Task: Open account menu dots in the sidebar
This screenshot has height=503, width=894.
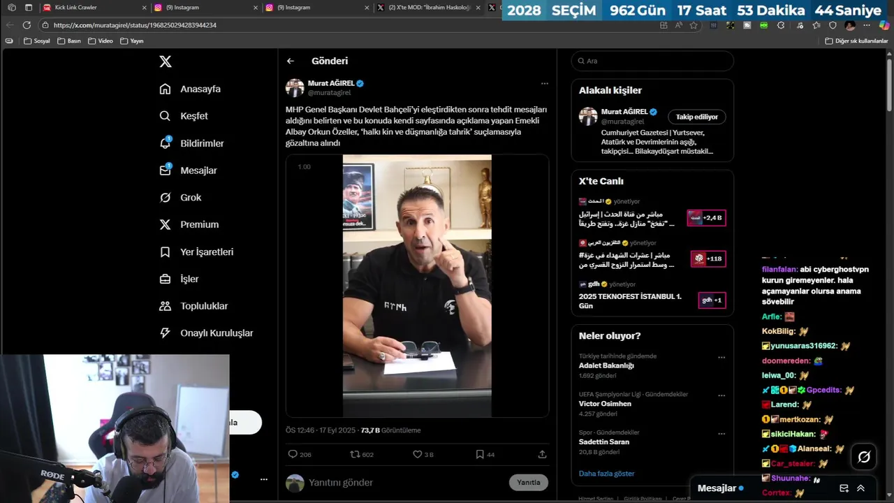Action: (264, 479)
